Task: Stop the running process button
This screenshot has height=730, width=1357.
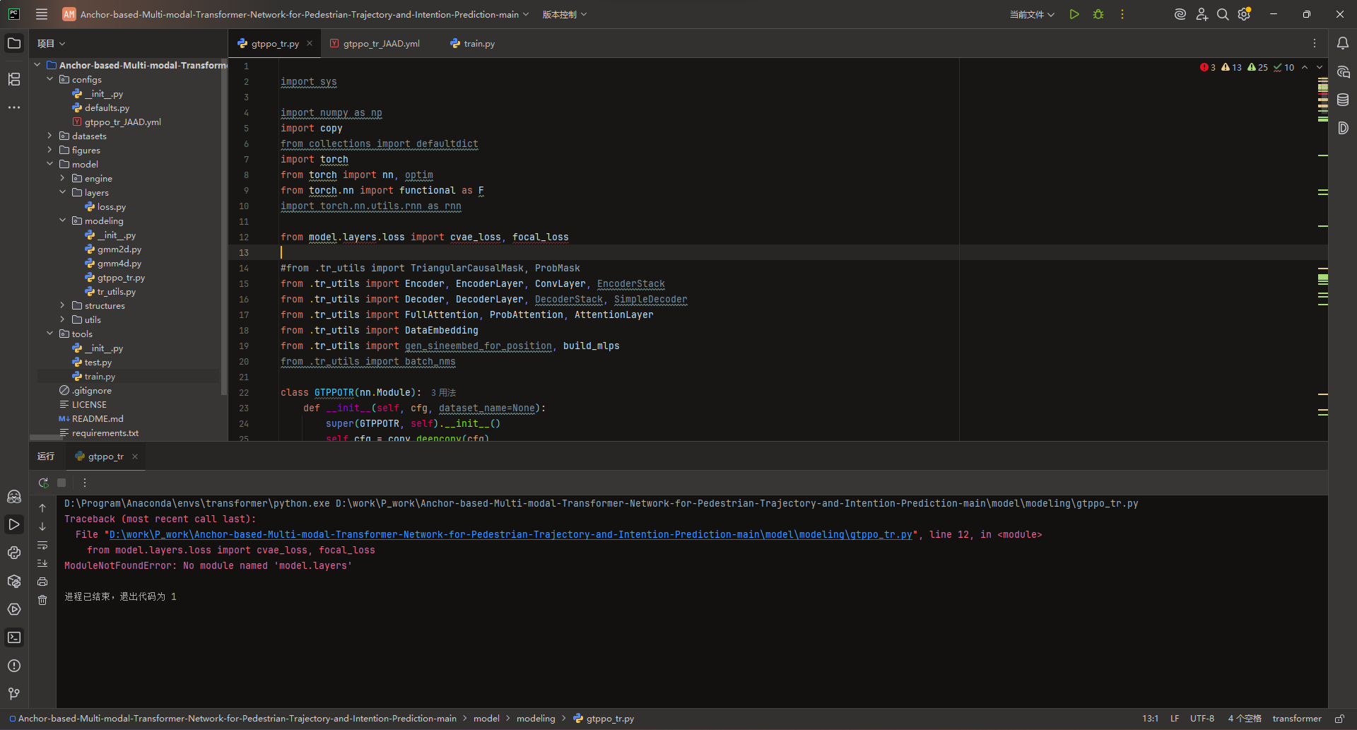Action: 61,483
